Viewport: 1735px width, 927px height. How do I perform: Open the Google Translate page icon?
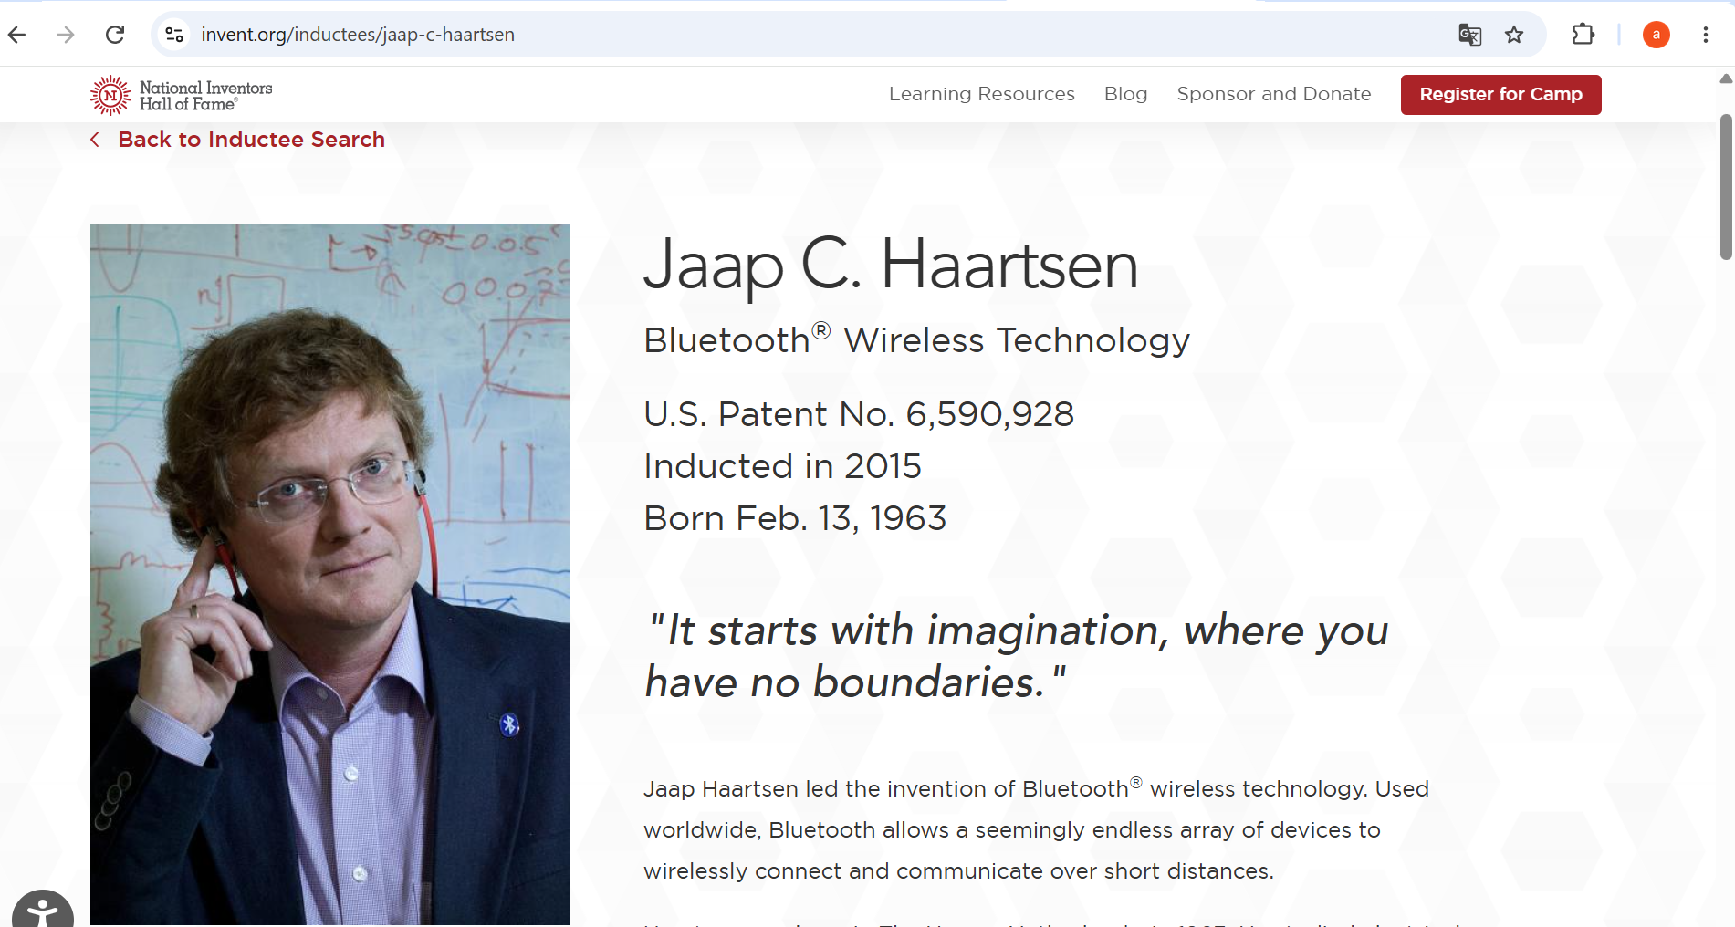1469,35
